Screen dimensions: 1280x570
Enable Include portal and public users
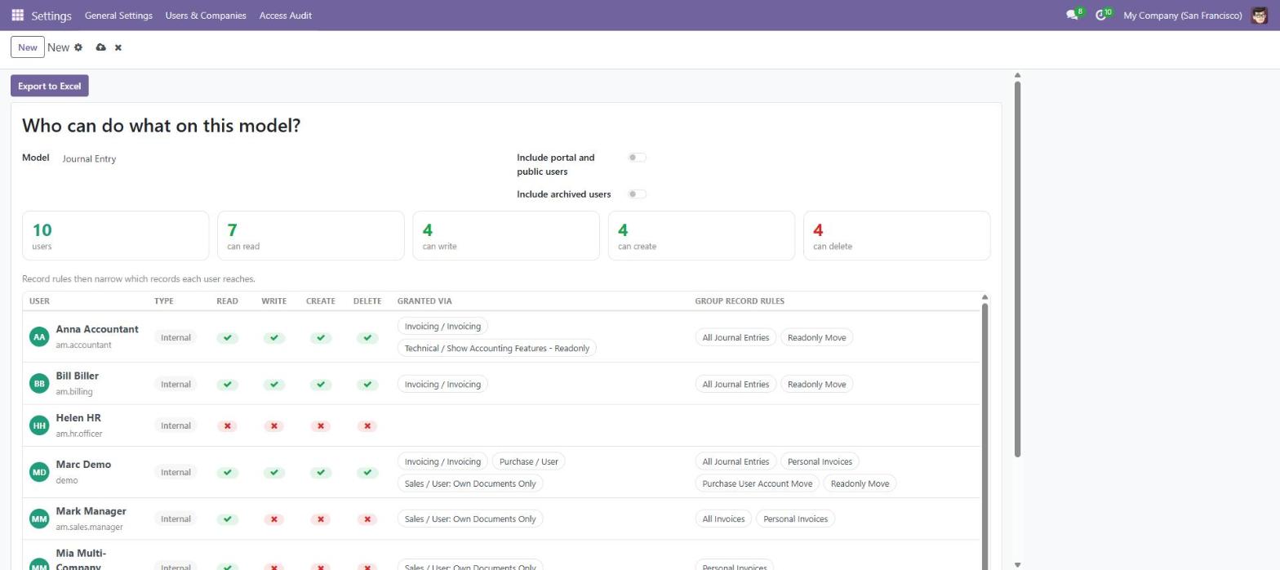(637, 158)
